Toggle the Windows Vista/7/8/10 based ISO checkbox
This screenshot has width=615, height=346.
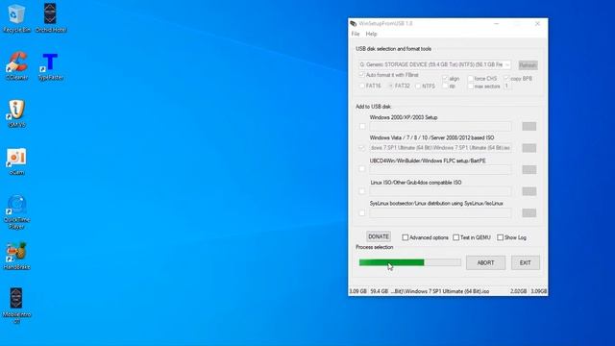click(362, 148)
